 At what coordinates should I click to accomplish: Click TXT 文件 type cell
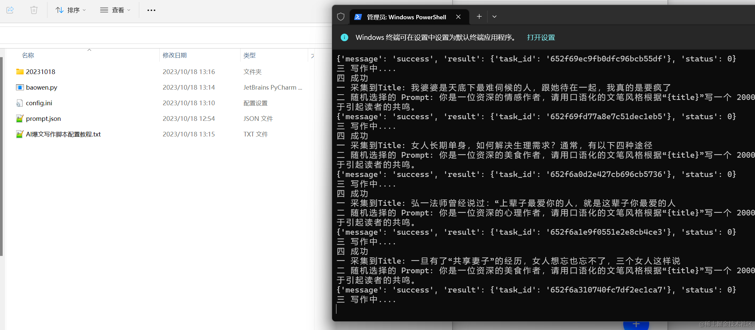click(x=256, y=134)
